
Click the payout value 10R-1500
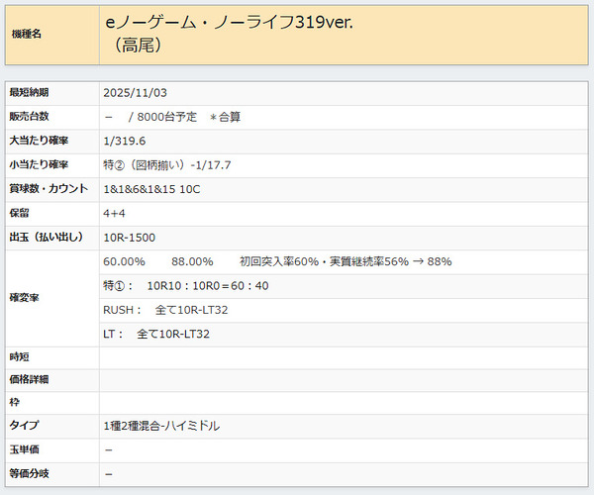pyautogui.click(x=129, y=238)
